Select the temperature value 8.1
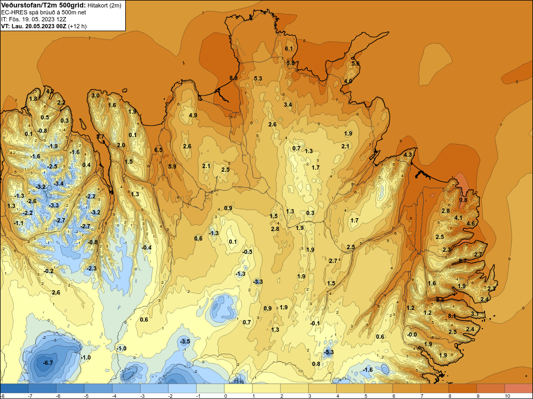 (451, 316)
